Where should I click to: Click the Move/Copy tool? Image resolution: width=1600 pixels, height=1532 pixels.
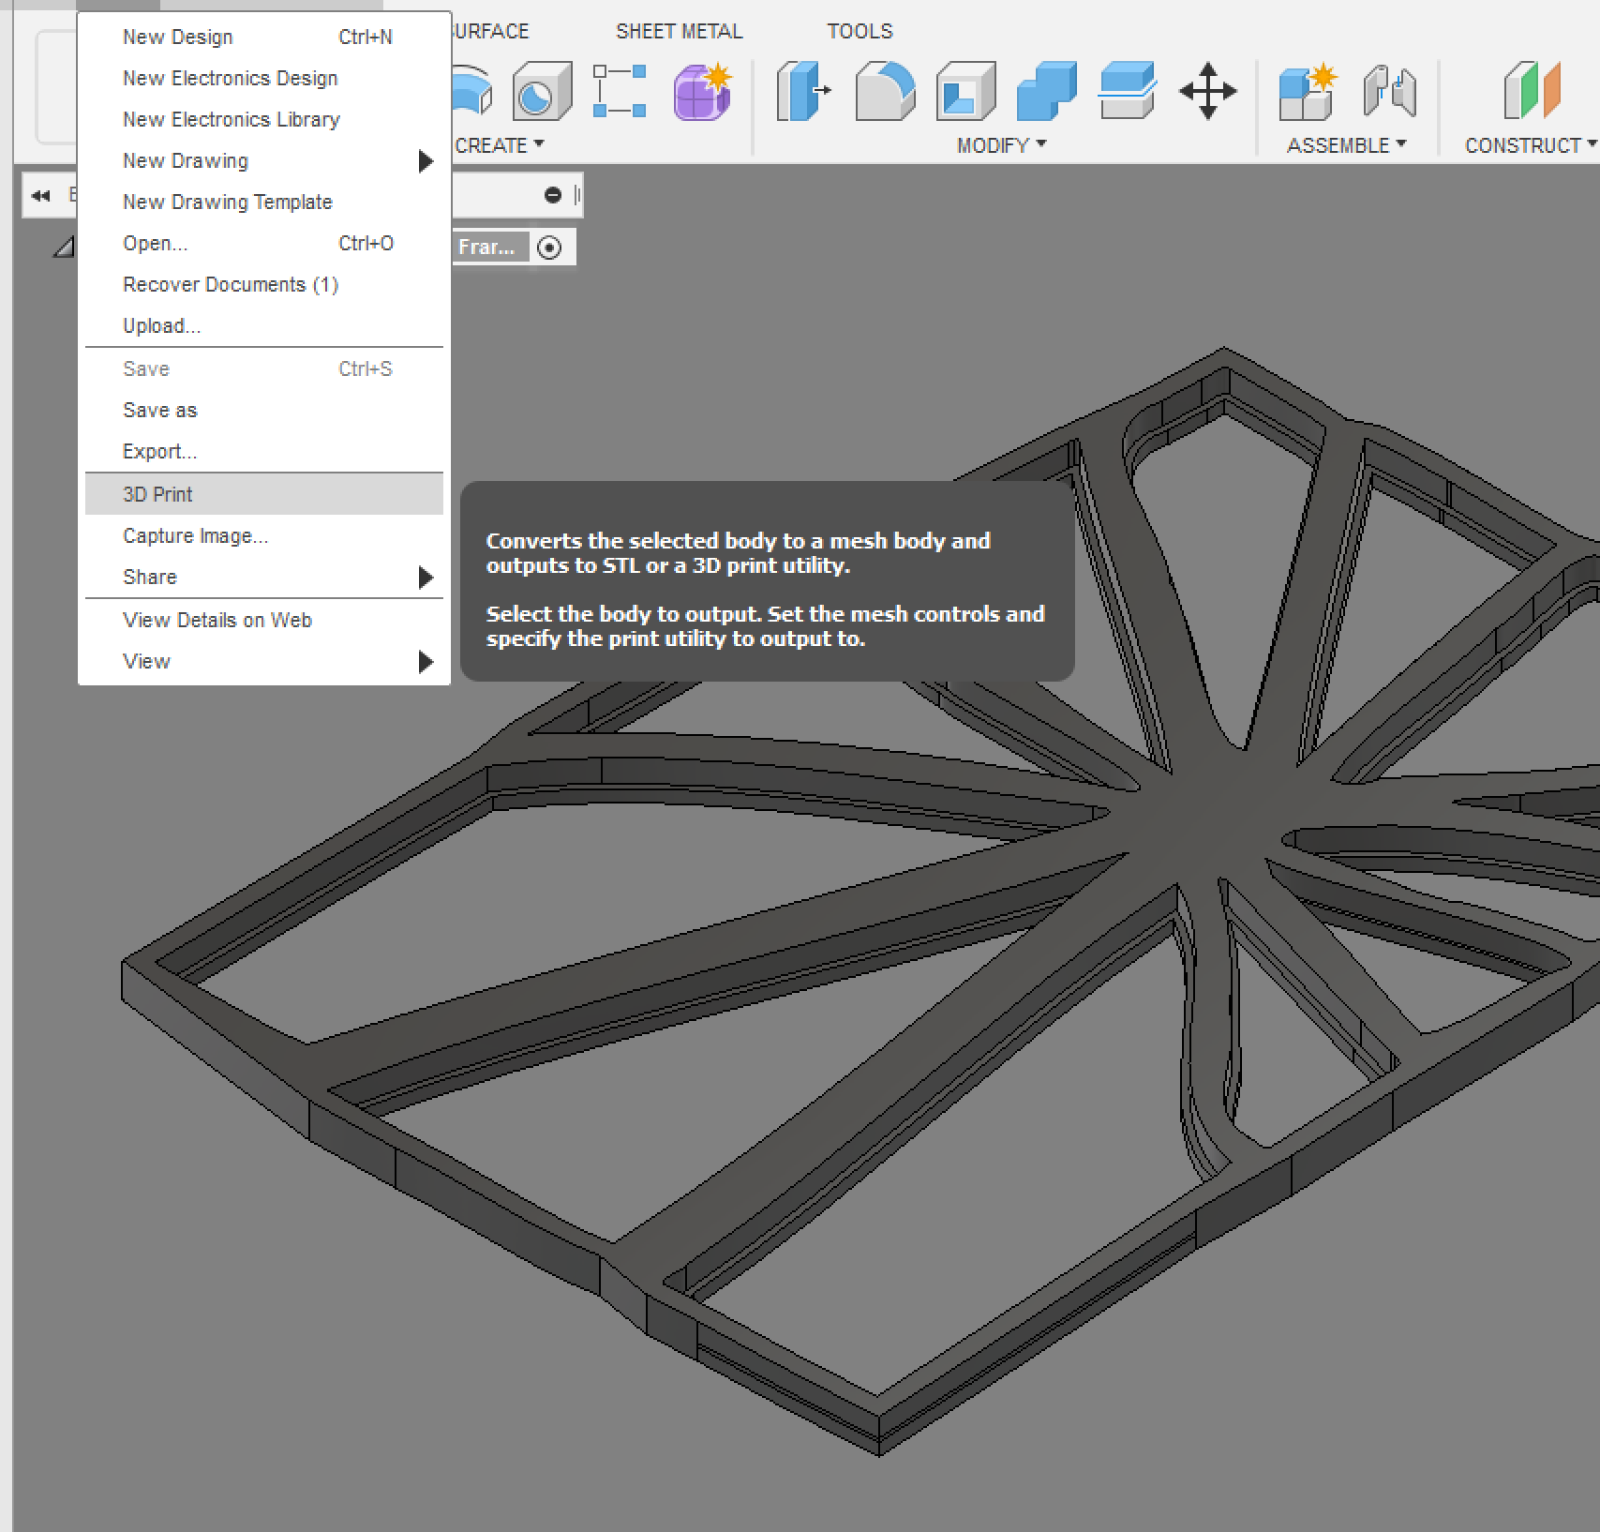1209,92
